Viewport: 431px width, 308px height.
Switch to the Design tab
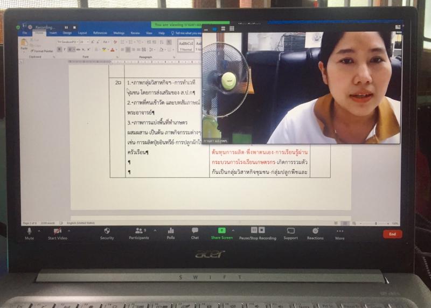pos(67,33)
